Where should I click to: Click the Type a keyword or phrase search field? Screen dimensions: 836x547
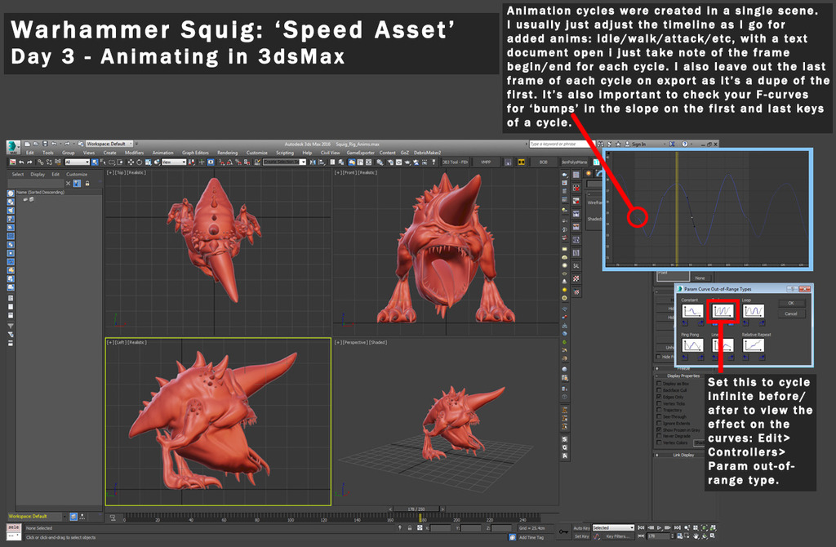coord(562,144)
